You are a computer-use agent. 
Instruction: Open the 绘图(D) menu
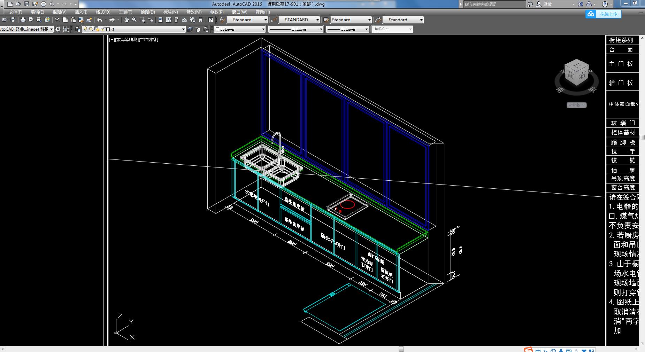tap(148, 12)
